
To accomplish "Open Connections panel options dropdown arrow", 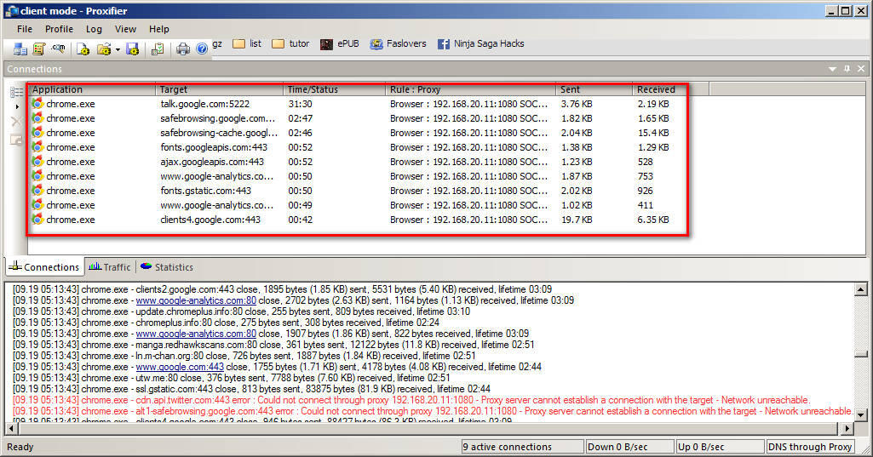I will (832, 69).
